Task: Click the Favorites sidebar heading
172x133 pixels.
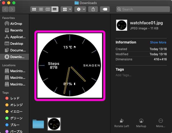Action: pos(8,18)
